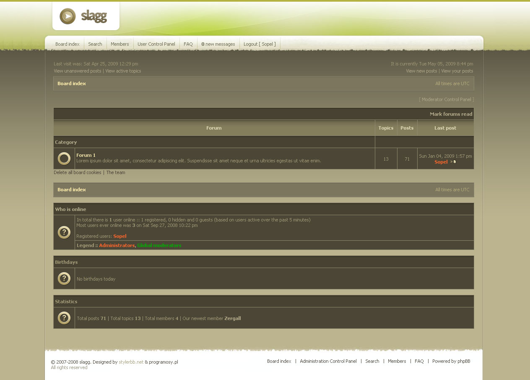Click 'All times are UTC' in top breadcrumb bar
This screenshot has height=380, width=530.
point(452,83)
